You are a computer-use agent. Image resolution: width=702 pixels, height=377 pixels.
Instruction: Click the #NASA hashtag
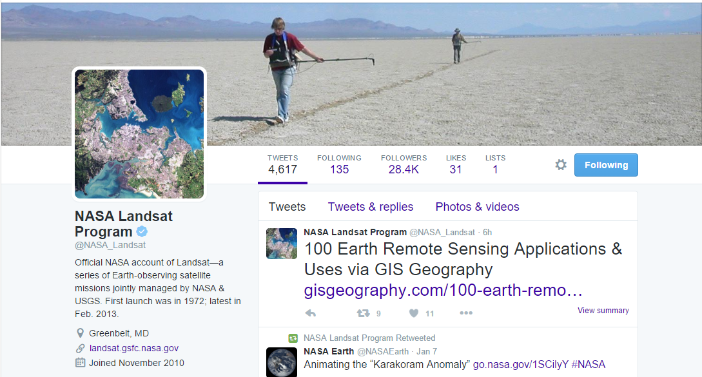[589, 365]
